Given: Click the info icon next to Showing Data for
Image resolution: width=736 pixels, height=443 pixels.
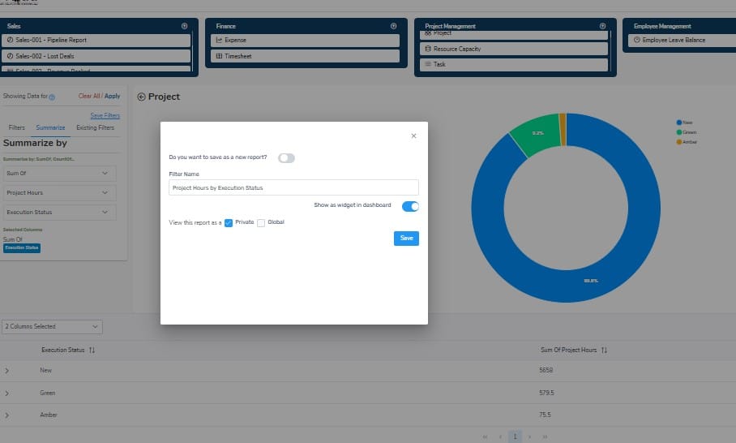Looking at the screenshot, I should tap(52, 97).
